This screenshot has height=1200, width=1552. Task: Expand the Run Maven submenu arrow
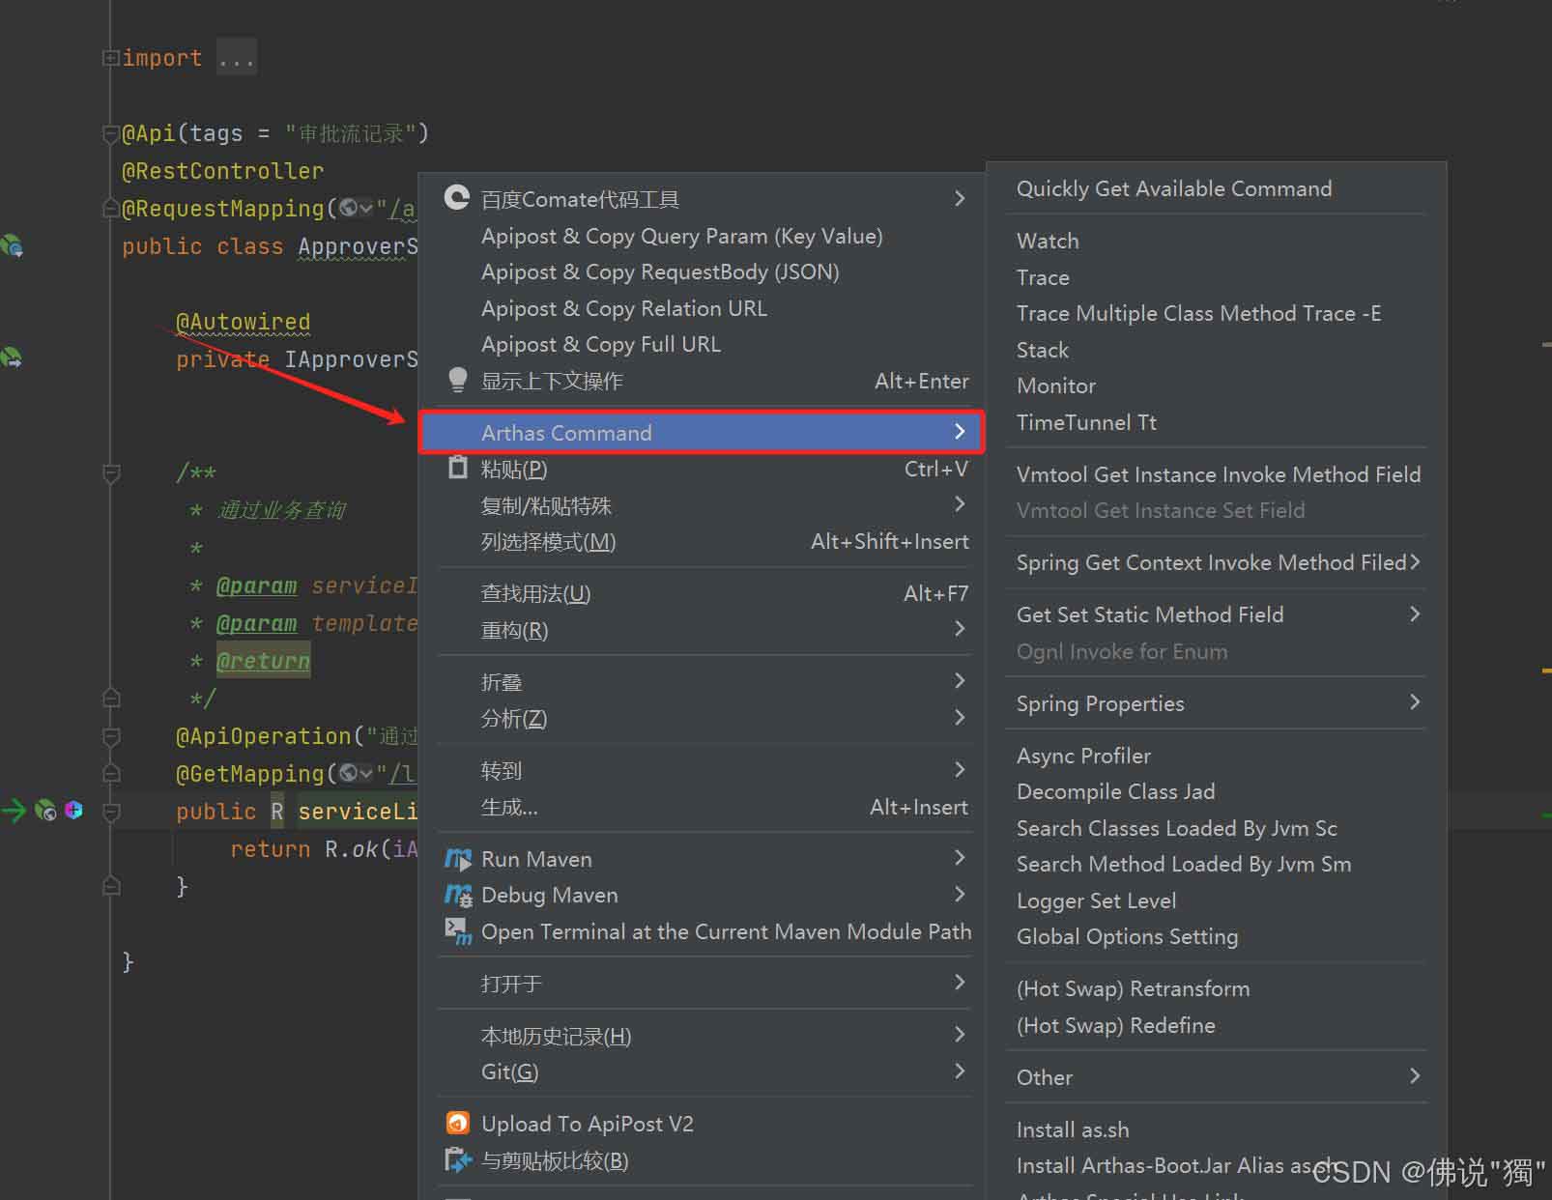959,858
